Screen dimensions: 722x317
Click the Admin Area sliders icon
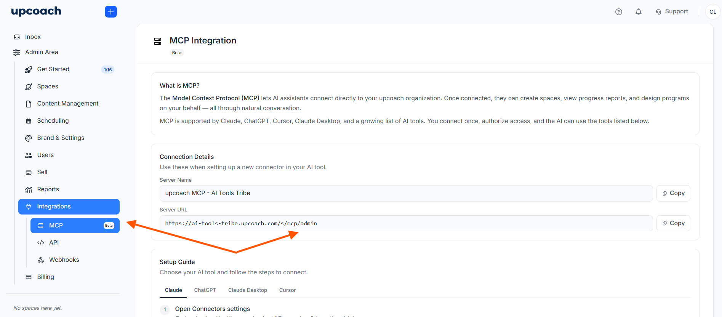[x=17, y=52]
